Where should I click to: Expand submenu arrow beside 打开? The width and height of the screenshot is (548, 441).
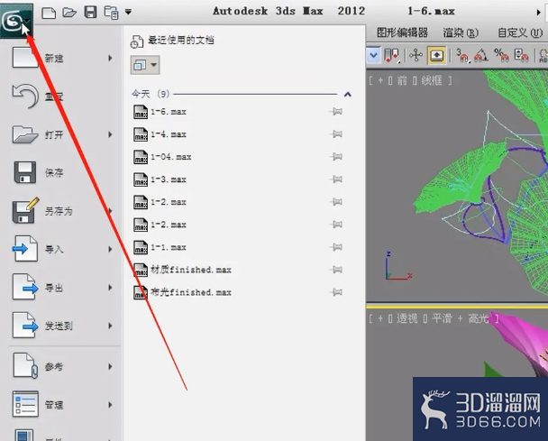pos(110,134)
